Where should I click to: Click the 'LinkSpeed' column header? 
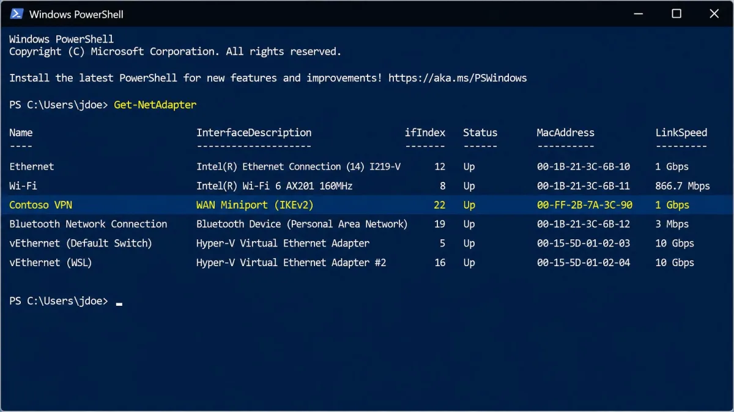click(681, 132)
